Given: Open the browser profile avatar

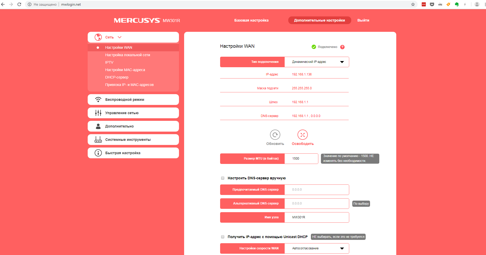Looking at the screenshot, I should click(477, 4).
